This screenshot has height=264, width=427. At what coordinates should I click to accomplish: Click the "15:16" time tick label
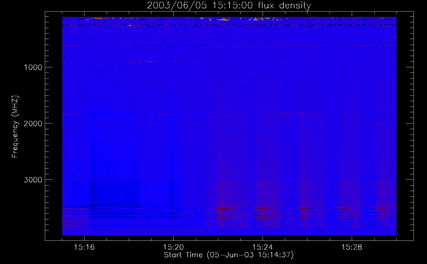click(84, 247)
